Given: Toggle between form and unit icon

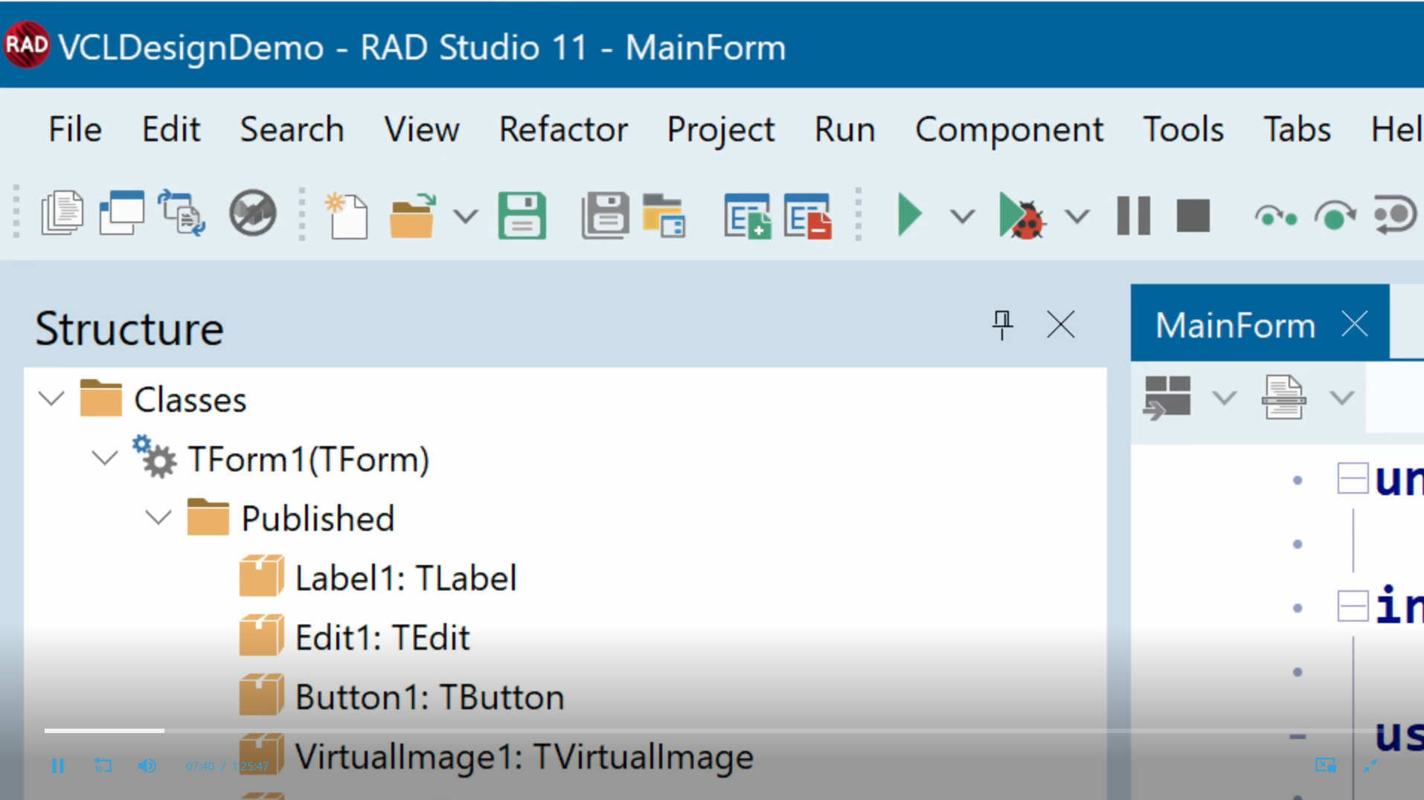Looking at the screenshot, I should coord(182,214).
